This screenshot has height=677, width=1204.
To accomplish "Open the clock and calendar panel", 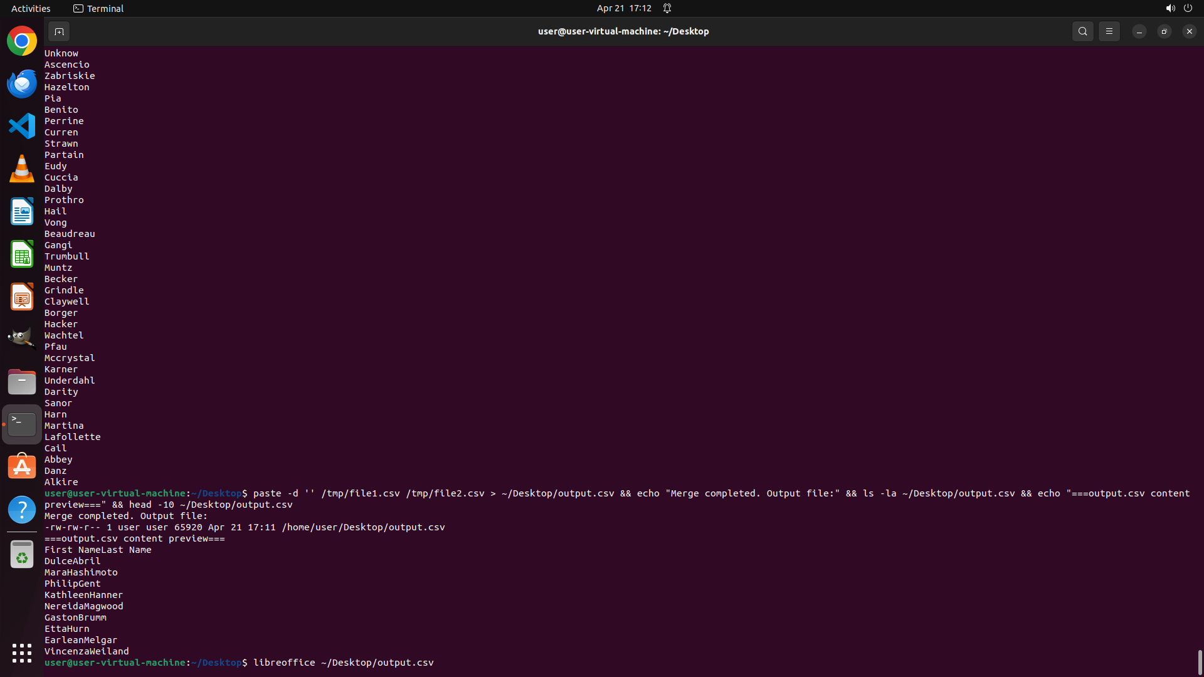I will (x=623, y=8).
